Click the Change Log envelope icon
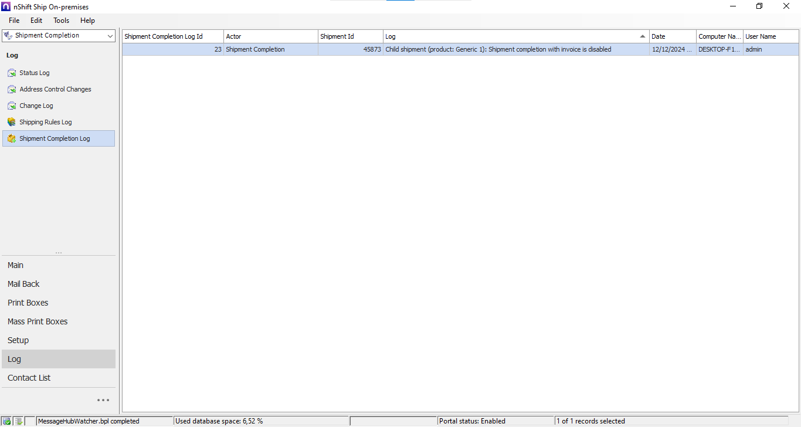Image resolution: width=801 pixels, height=427 pixels. [x=12, y=106]
